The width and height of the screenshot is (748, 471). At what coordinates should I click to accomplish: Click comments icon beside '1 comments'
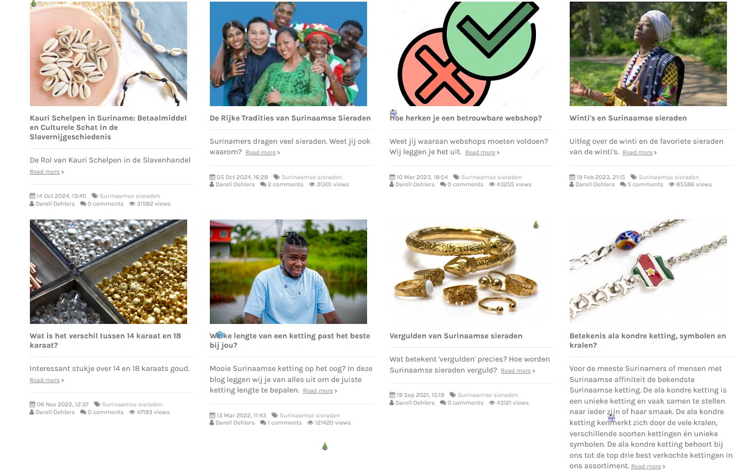(263, 423)
